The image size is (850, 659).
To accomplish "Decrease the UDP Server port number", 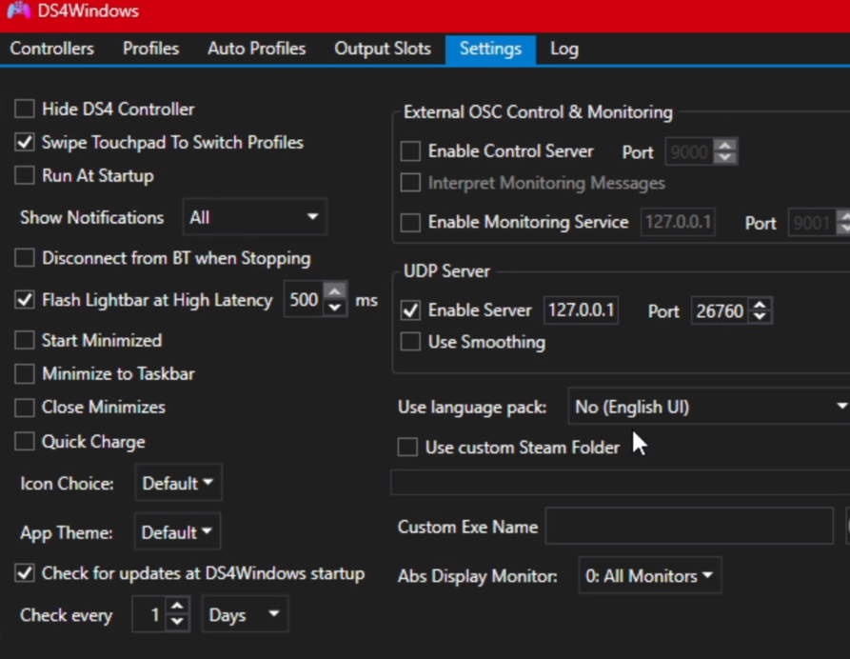I will coord(761,318).
